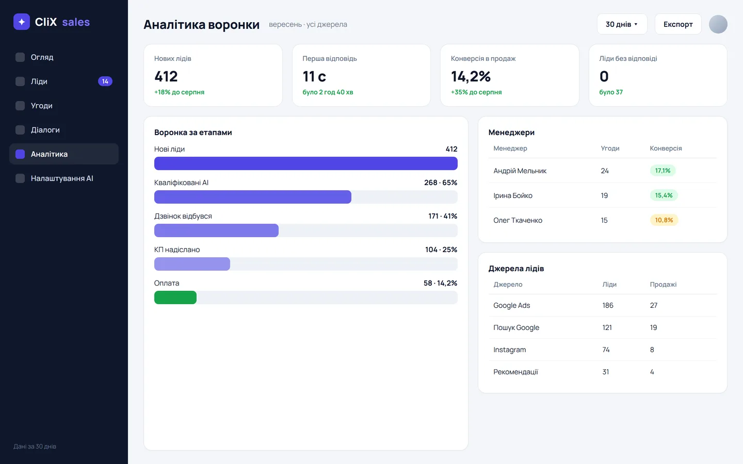Click the Налаштування AI sidebar icon
Viewport: 743px width, 464px height.
tap(20, 178)
